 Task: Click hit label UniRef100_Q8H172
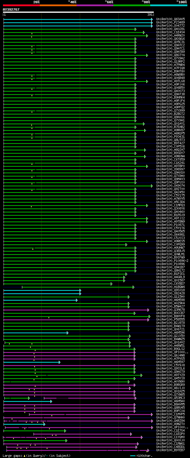pyautogui.click(x=170, y=270)
